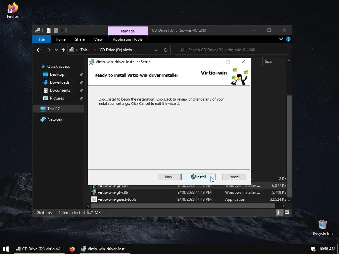Go Back in the Virtio-win setup wizard
Image resolution: width=339 pixels, height=254 pixels.
click(169, 177)
